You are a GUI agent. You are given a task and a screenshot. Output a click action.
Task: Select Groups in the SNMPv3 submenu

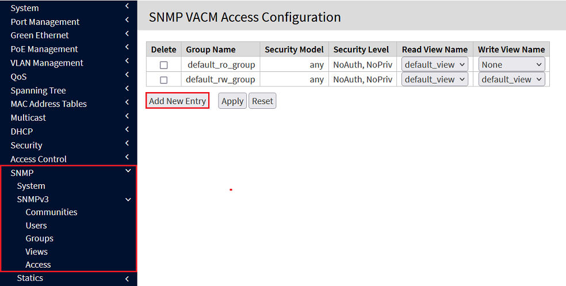tap(39, 238)
